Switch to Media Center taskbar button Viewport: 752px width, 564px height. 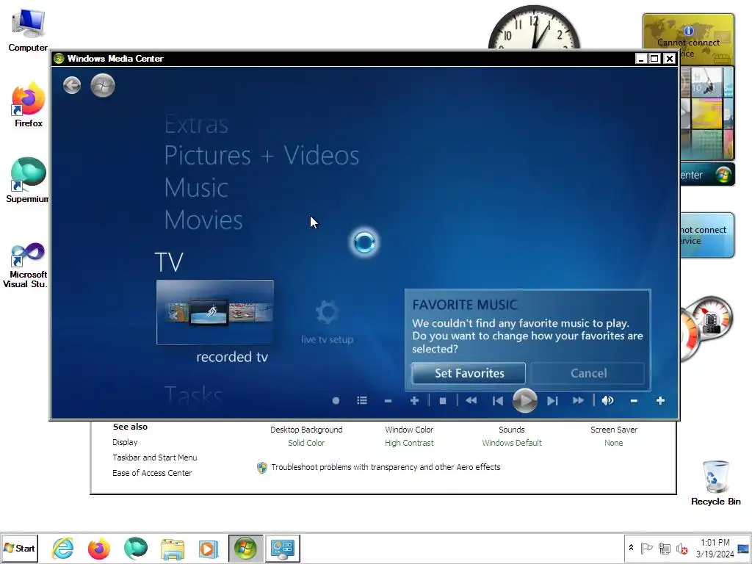tap(245, 548)
